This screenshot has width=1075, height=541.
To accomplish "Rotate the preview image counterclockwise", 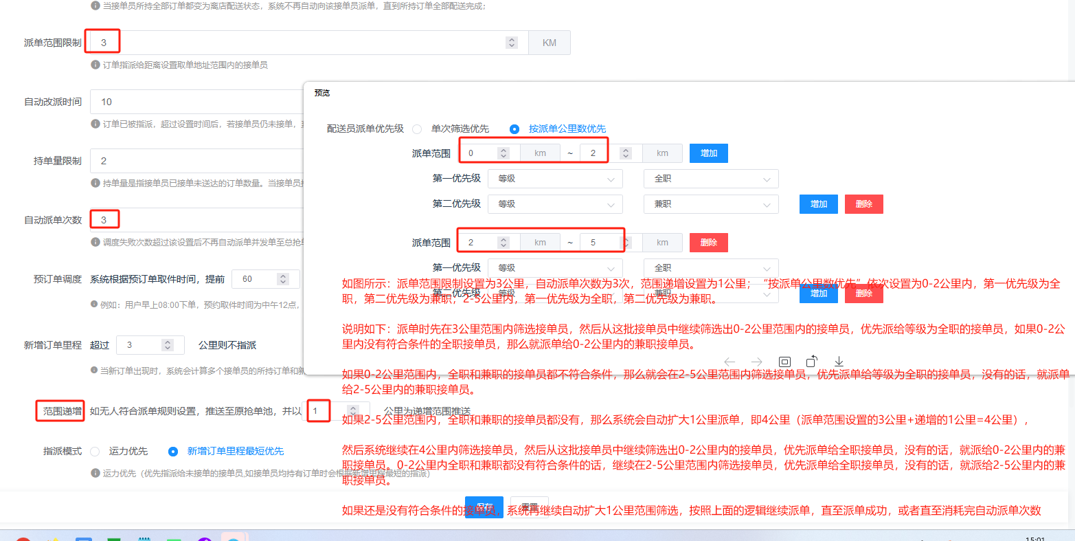I will (x=811, y=361).
